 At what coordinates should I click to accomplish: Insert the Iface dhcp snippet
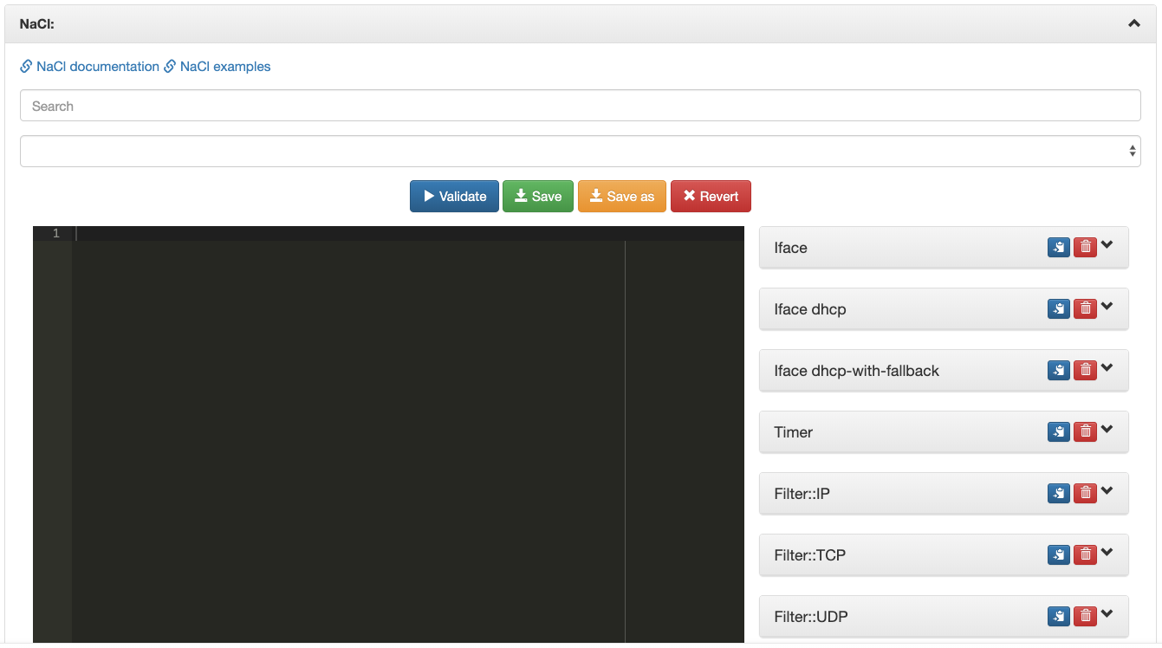1059,308
